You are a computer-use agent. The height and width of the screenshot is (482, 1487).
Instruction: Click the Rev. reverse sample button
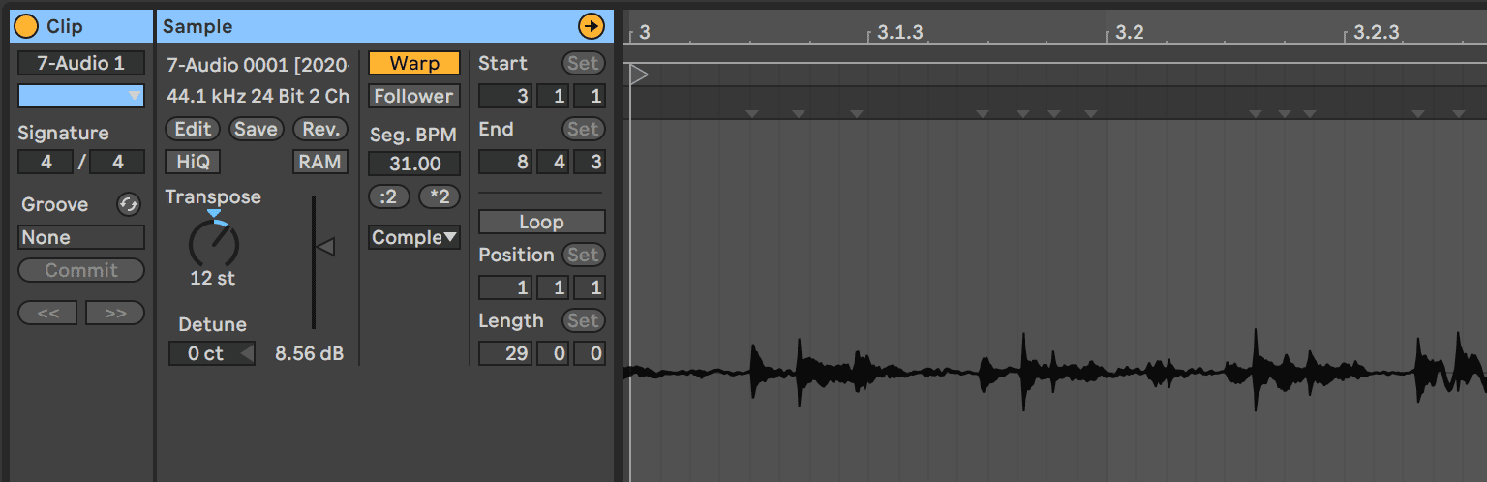click(319, 129)
